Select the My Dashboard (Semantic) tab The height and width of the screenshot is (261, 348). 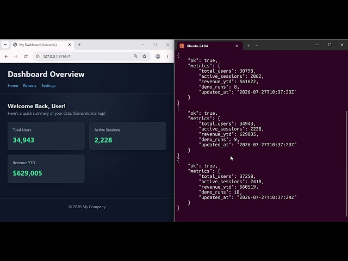pos(42,45)
